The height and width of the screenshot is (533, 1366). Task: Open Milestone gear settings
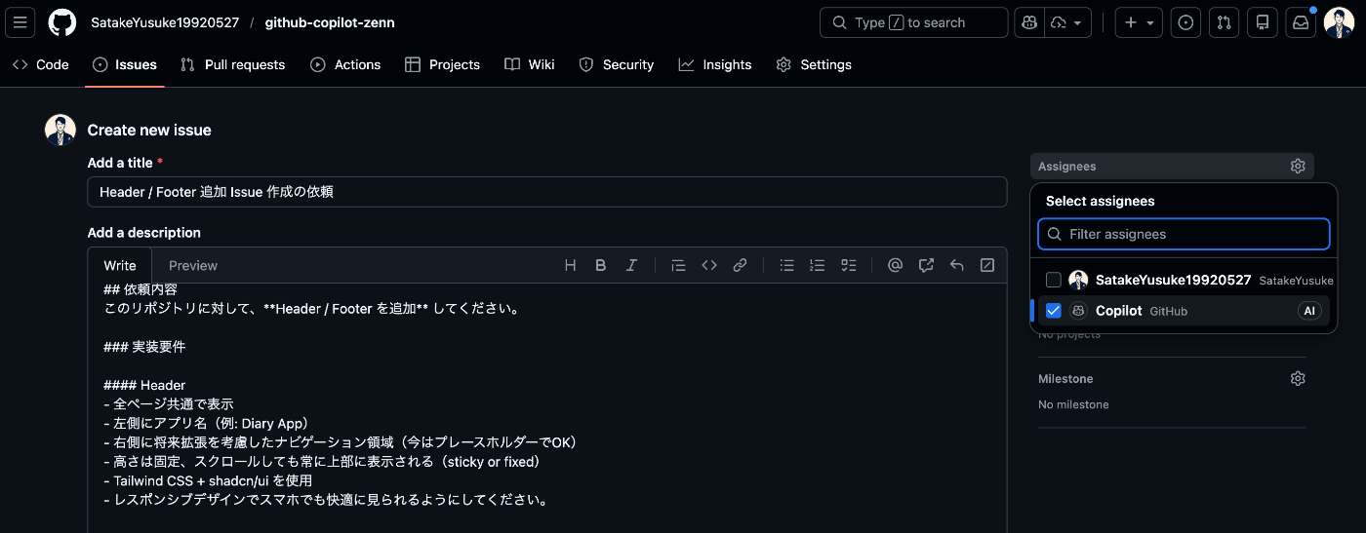coord(1298,378)
